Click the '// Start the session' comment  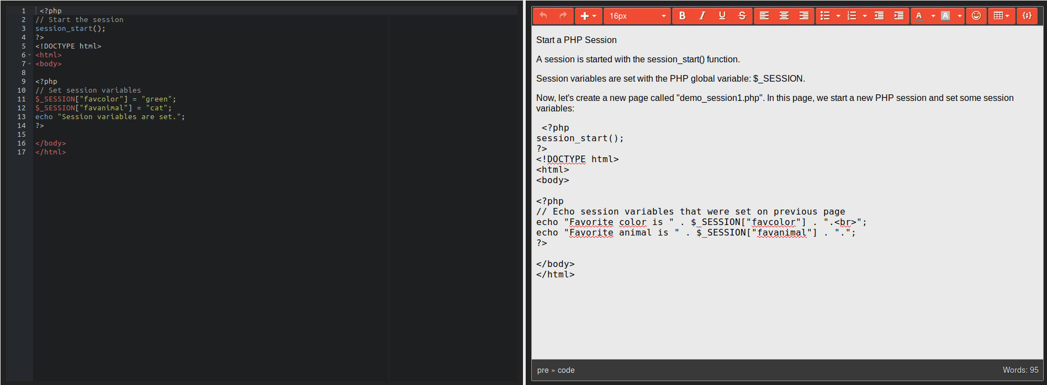[80, 20]
